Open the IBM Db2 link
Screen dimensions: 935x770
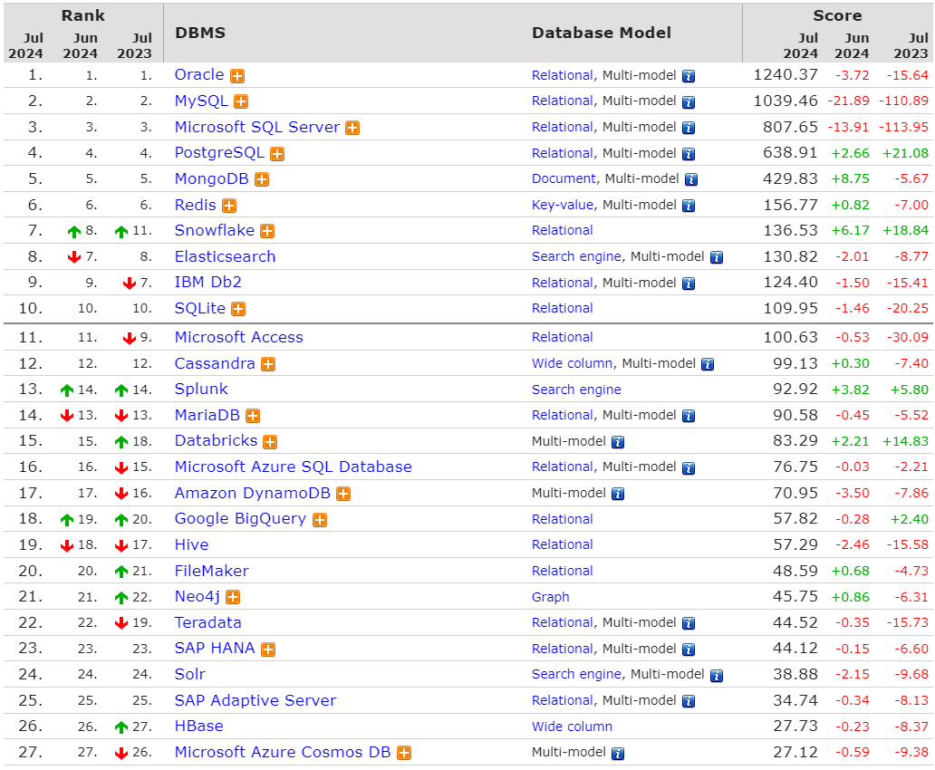[207, 282]
